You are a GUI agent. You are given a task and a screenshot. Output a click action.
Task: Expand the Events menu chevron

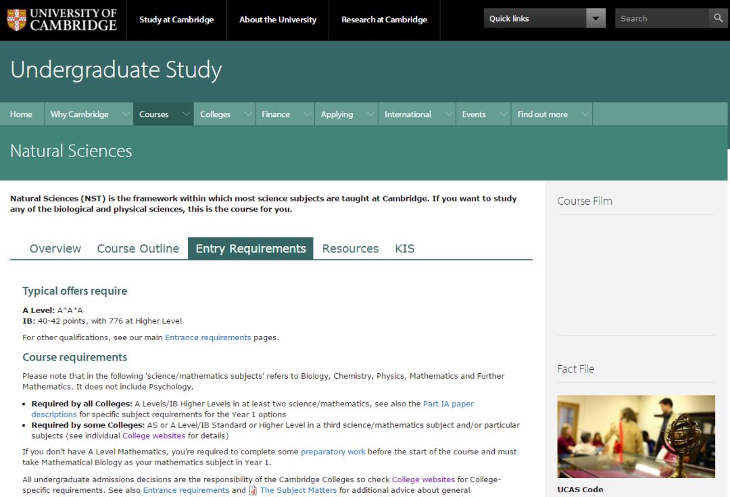(x=504, y=114)
